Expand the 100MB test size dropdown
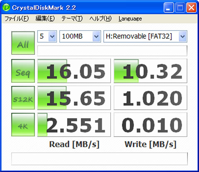This screenshot has height=172, width=199. (80, 36)
